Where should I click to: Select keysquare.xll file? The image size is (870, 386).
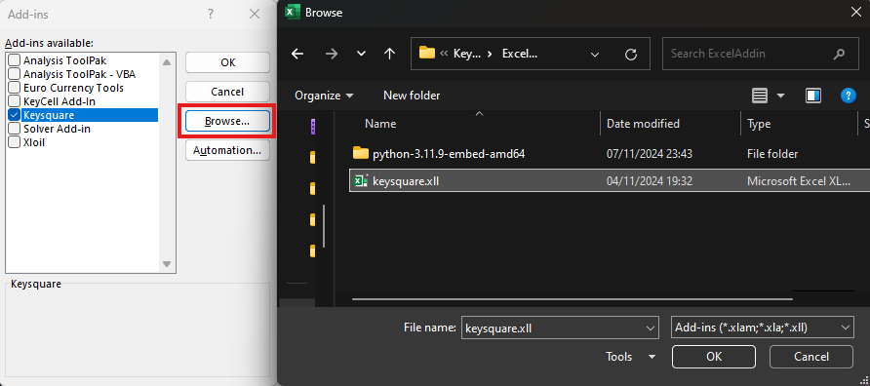pos(406,181)
